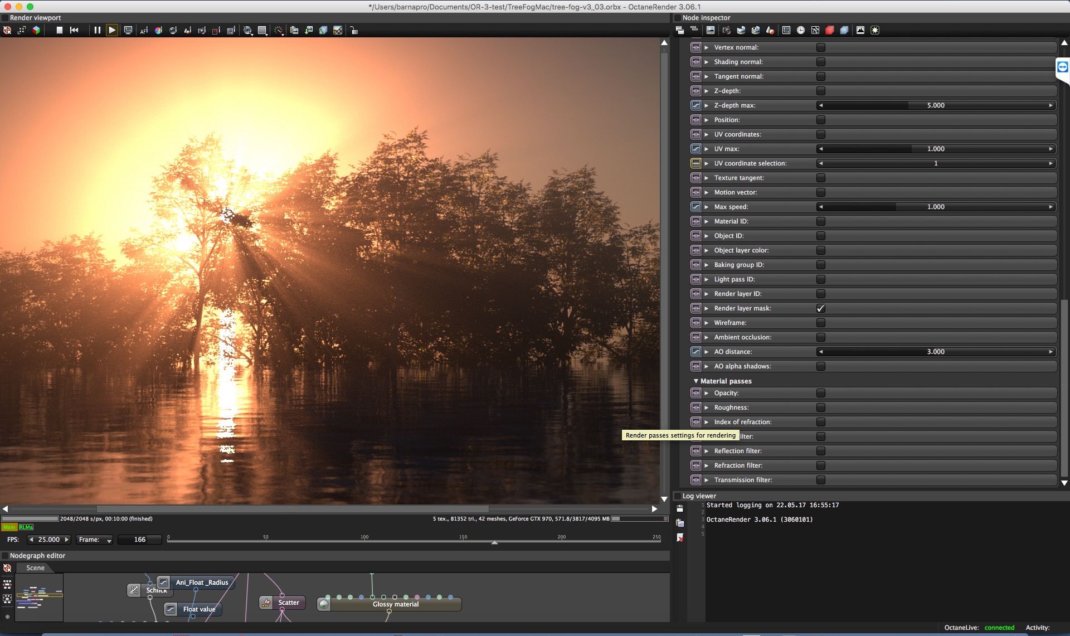Enable the Wireframe pass checkbox

[x=820, y=323]
